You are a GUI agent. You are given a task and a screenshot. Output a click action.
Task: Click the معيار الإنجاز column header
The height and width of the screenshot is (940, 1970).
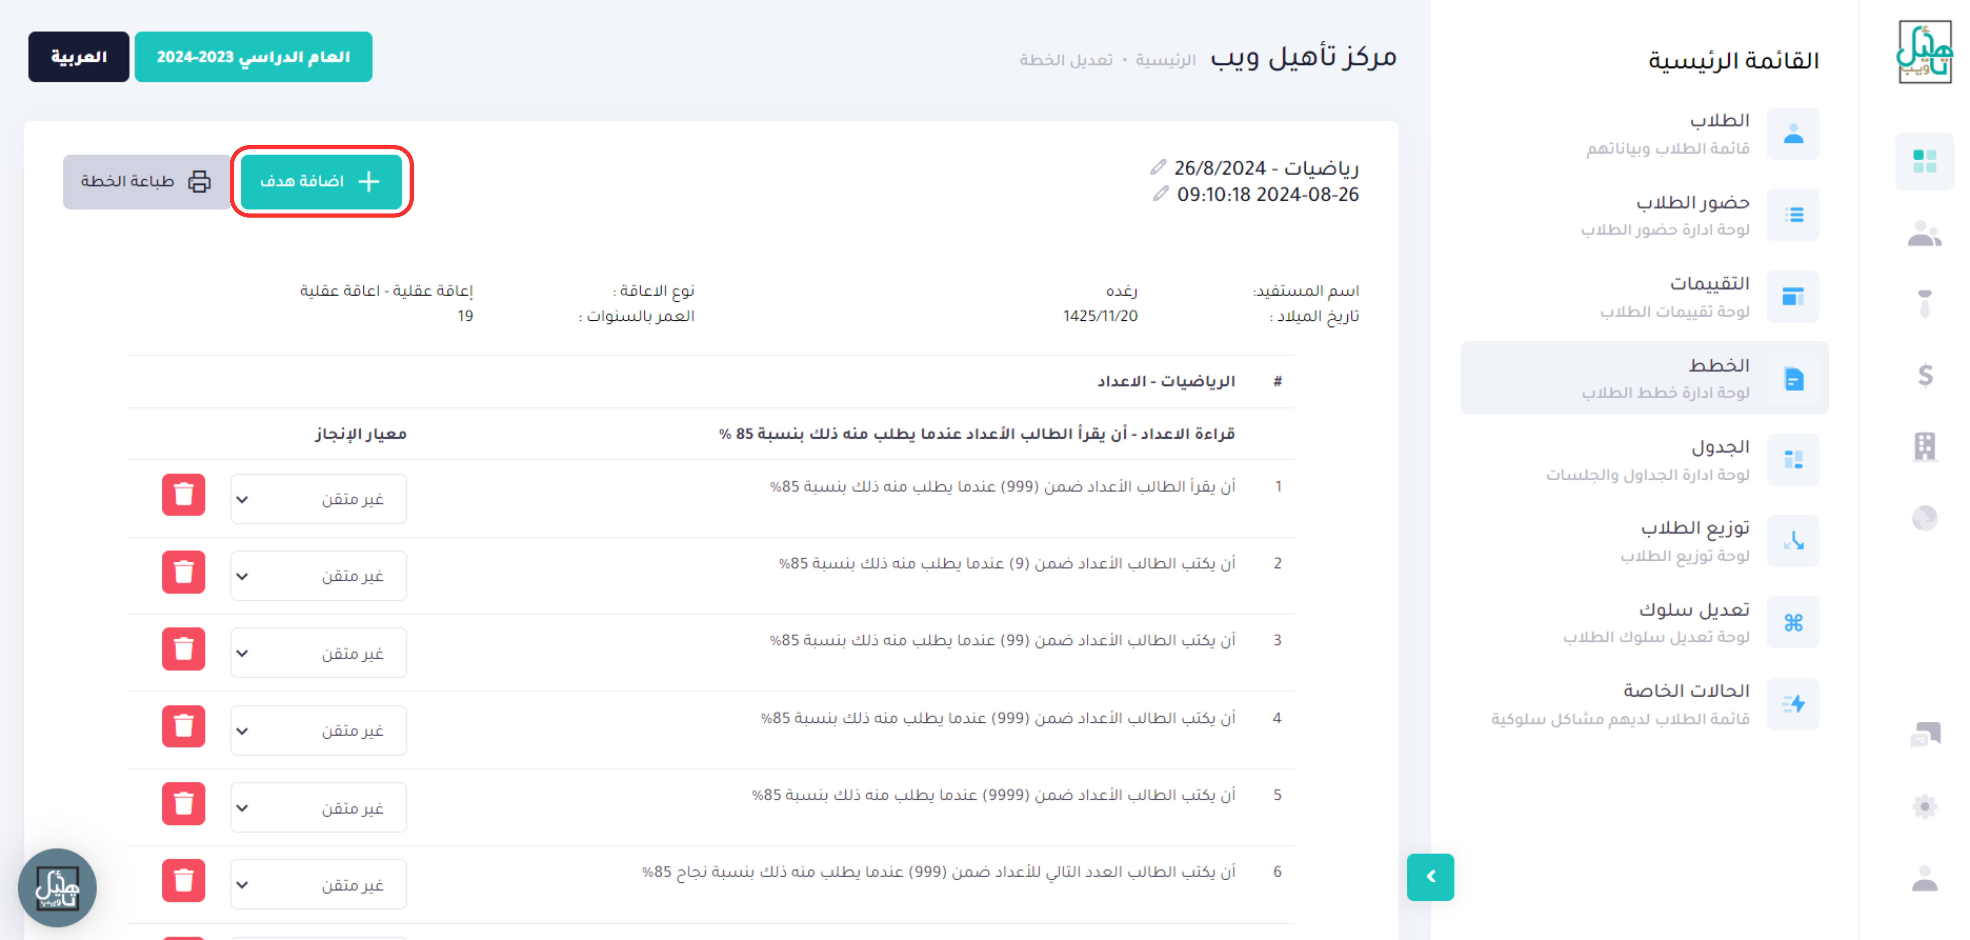(x=360, y=434)
